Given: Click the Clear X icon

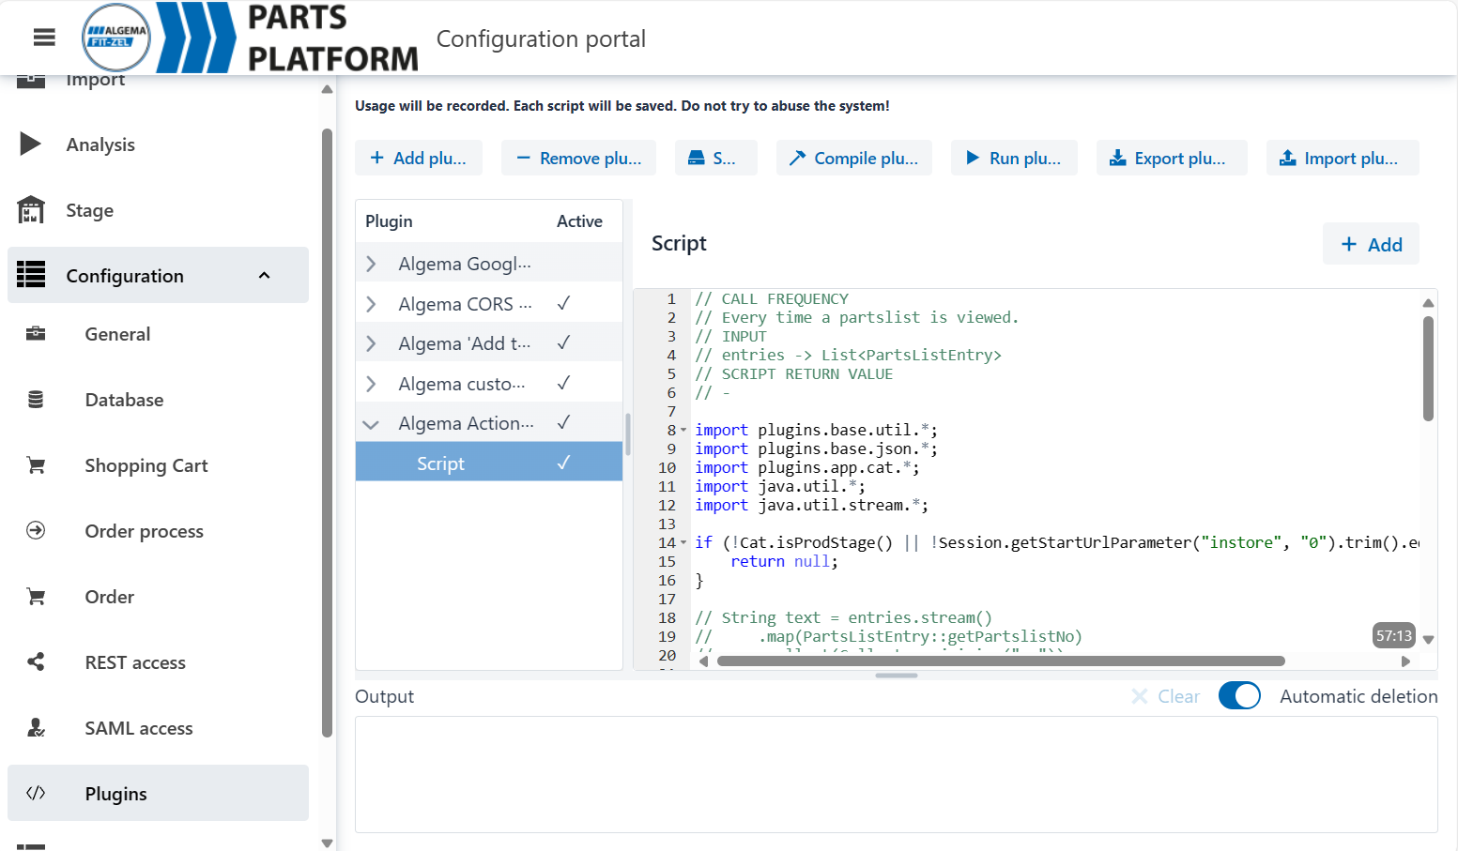Looking at the screenshot, I should point(1139,696).
